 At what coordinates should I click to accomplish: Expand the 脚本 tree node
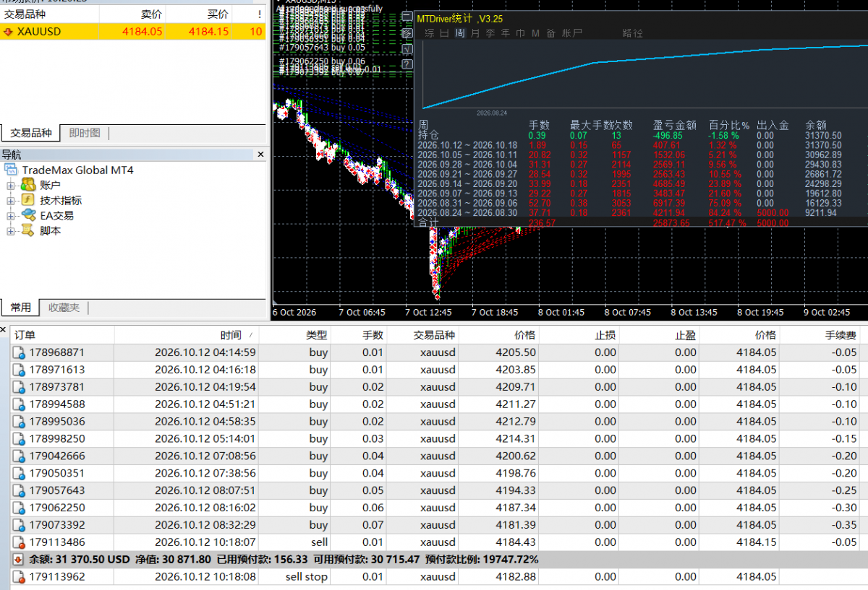[x=11, y=231]
